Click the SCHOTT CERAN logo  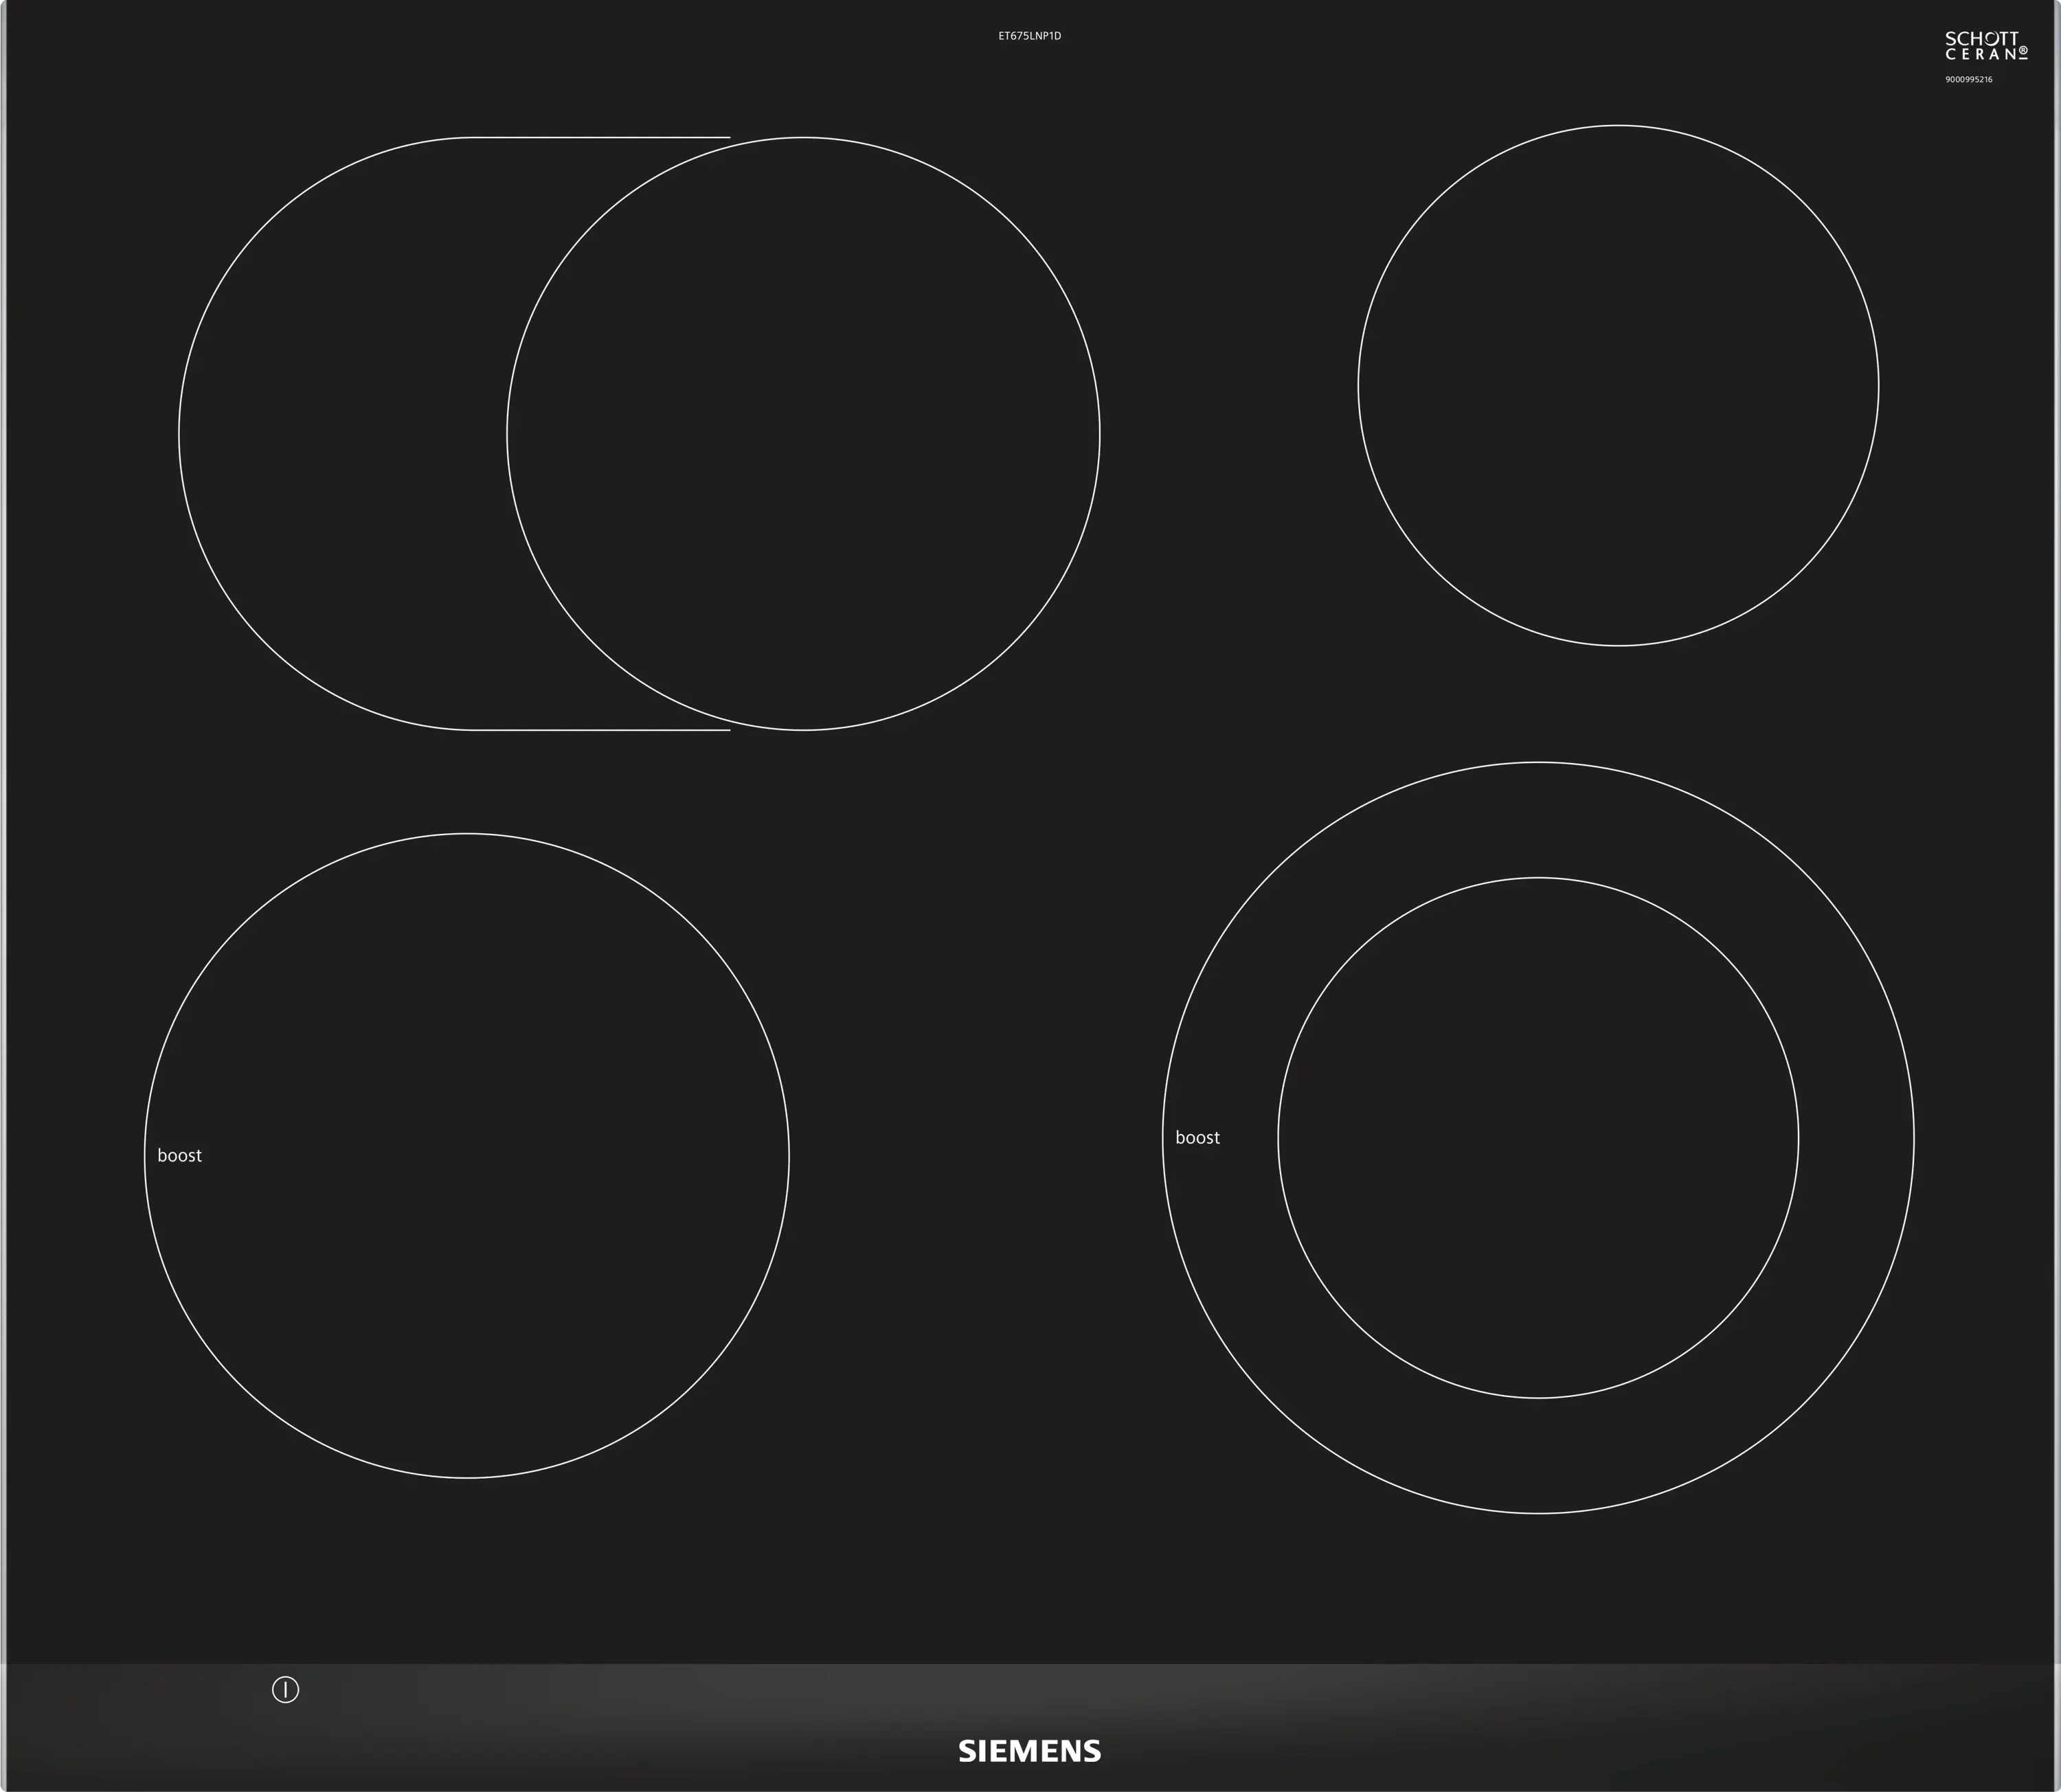click(x=1985, y=46)
